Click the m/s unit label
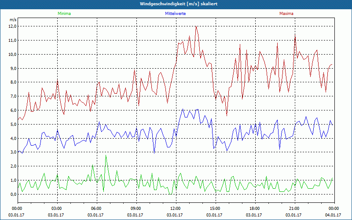 pyautogui.click(x=13, y=20)
